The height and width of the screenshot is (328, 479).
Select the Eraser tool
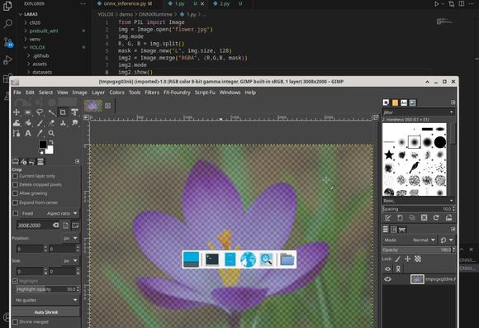click(51, 123)
